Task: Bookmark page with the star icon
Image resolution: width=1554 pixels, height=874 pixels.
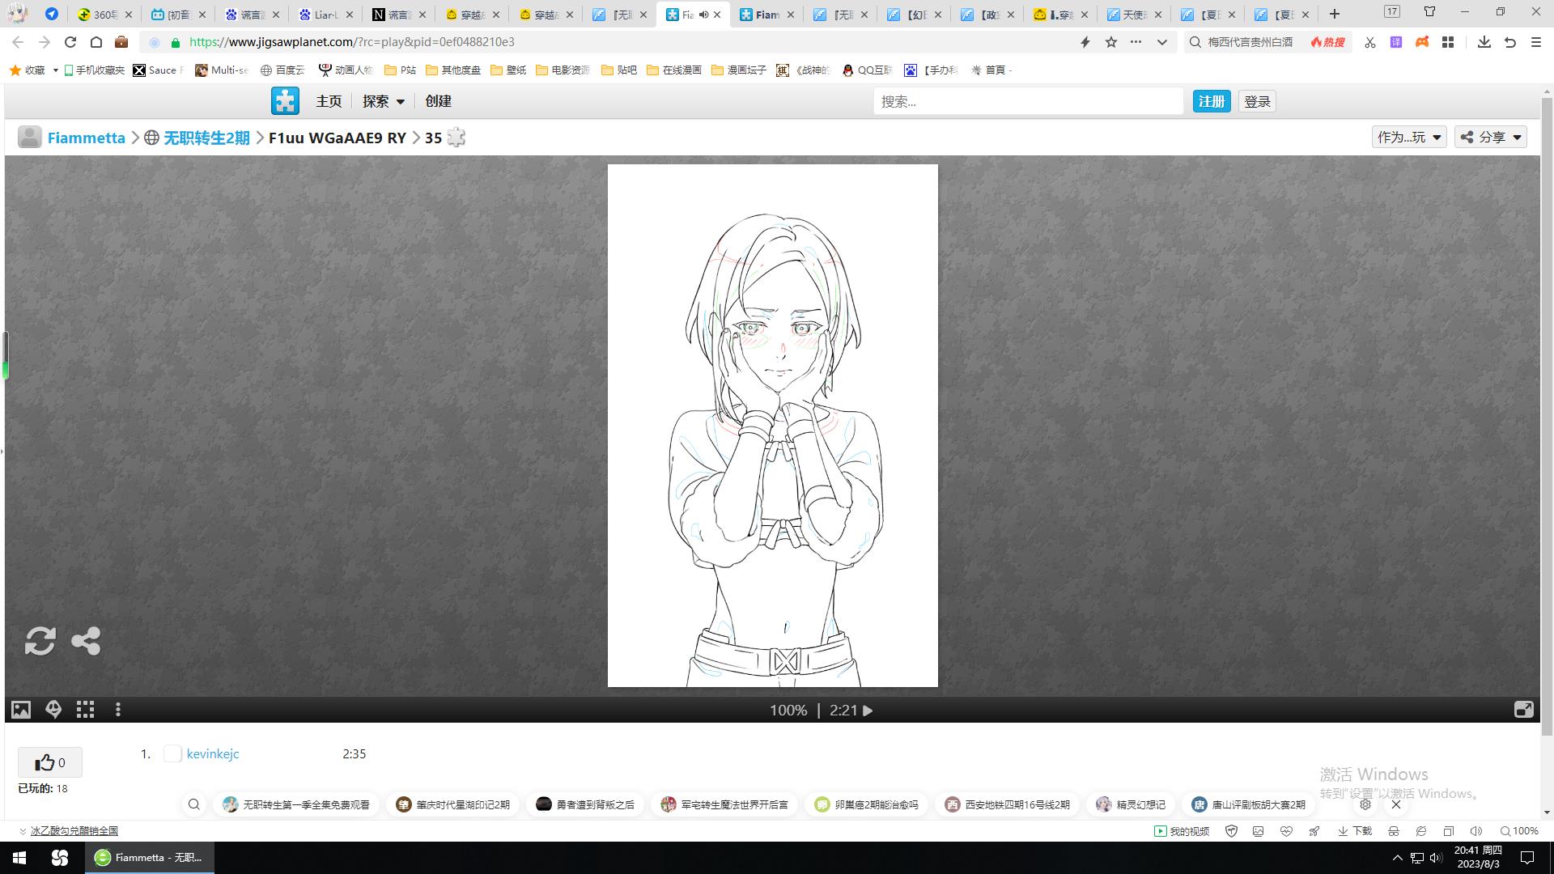Action: pyautogui.click(x=1111, y=42)
